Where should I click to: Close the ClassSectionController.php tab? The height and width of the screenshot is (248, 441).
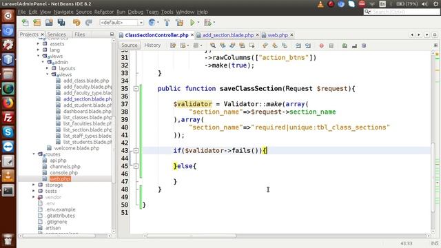pos(192,35)
